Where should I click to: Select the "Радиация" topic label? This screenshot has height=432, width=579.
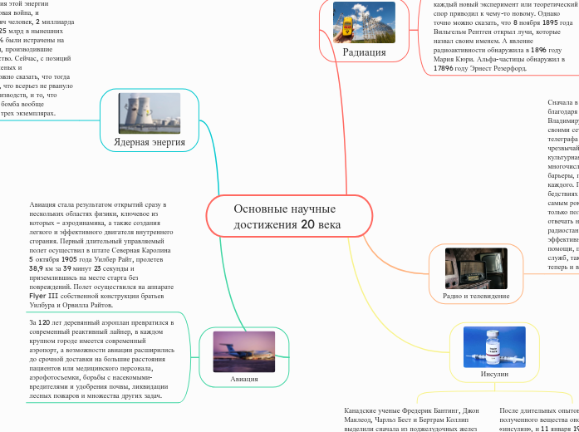tap(364, 53)
